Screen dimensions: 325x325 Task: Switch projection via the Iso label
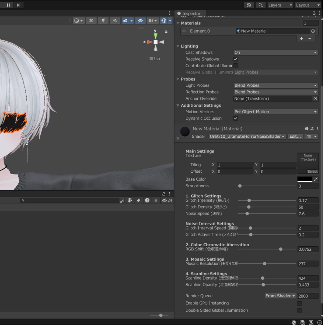click(155, 59)
